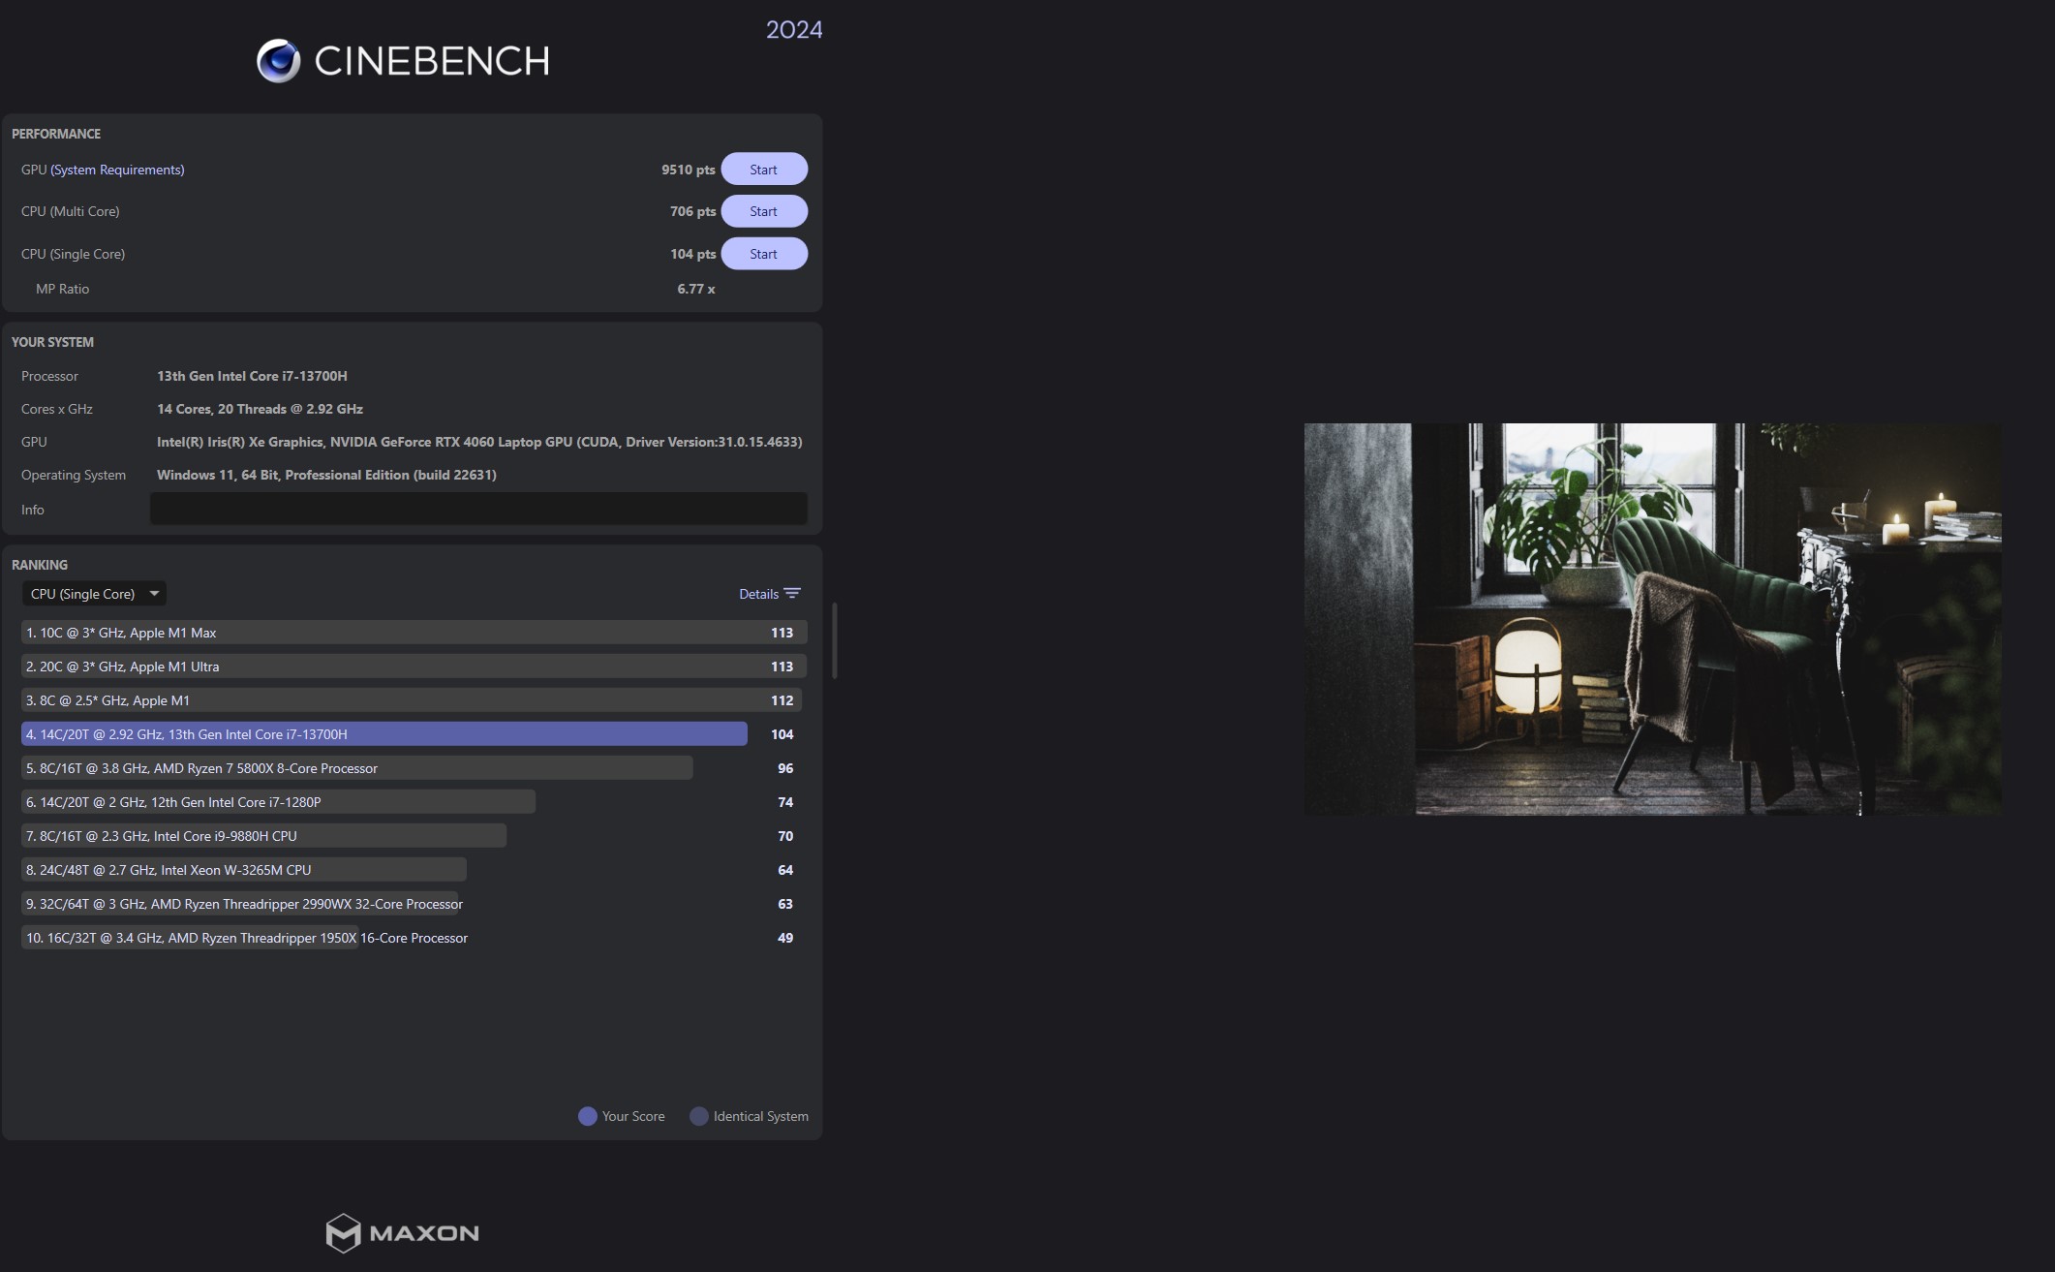Click the PERFORMANCE section heading
The image size is (2055, 1272).
pyautogui.click(x=56, y=134)
